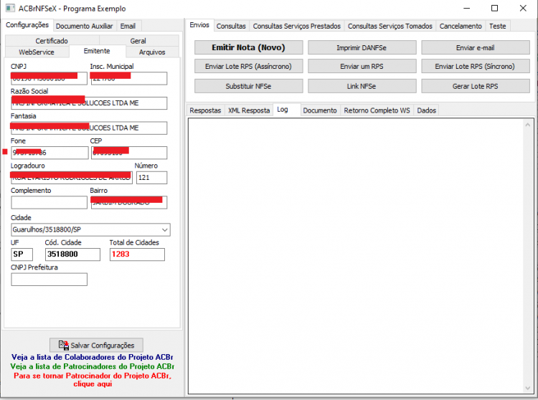Open Consultas Serviços Tomados tab
Viewport: 538px width, 400px height.
click(x=390, y=26)
